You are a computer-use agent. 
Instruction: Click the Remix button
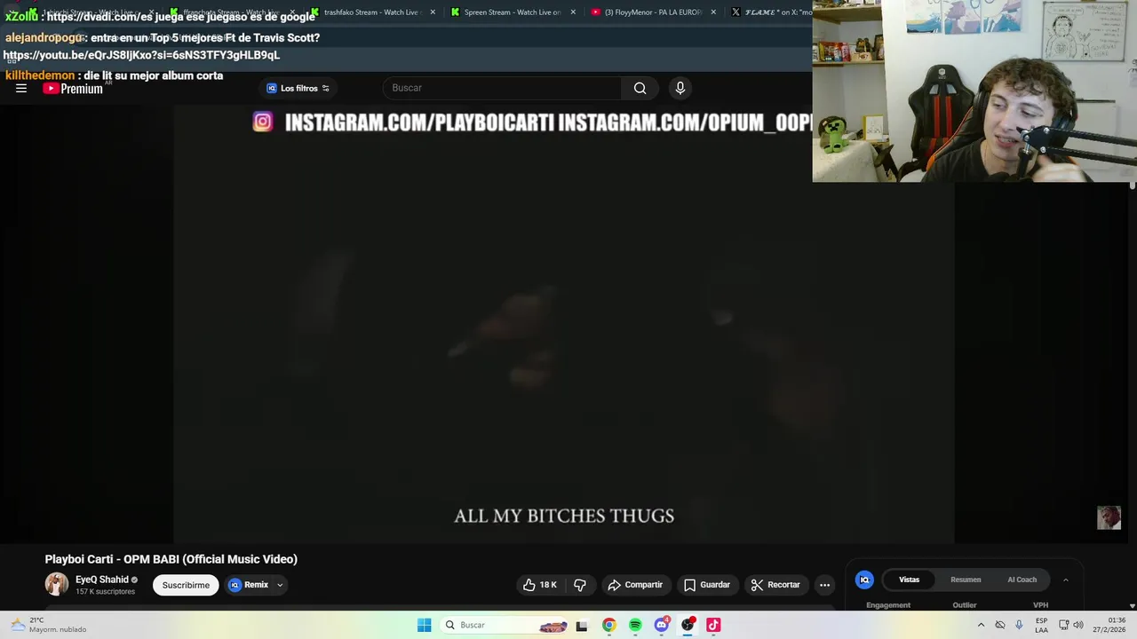[x=249, y=585]
